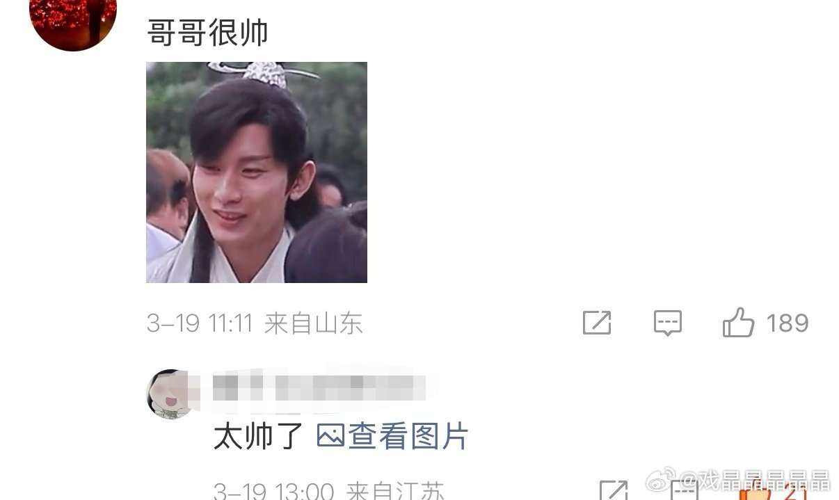
Task: Click the timestamp 3-19 11:11 来自山东
Action: click(x=255, y=323)
